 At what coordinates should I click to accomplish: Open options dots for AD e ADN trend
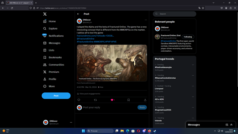[193, 97]
